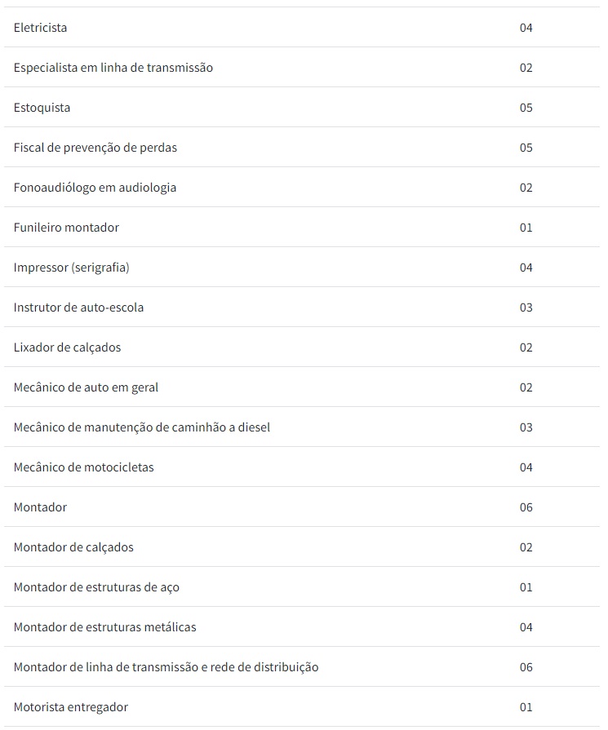Click Montador de linha de transmissão e rede
Screen dimensions: 608x730
(166, 667)
